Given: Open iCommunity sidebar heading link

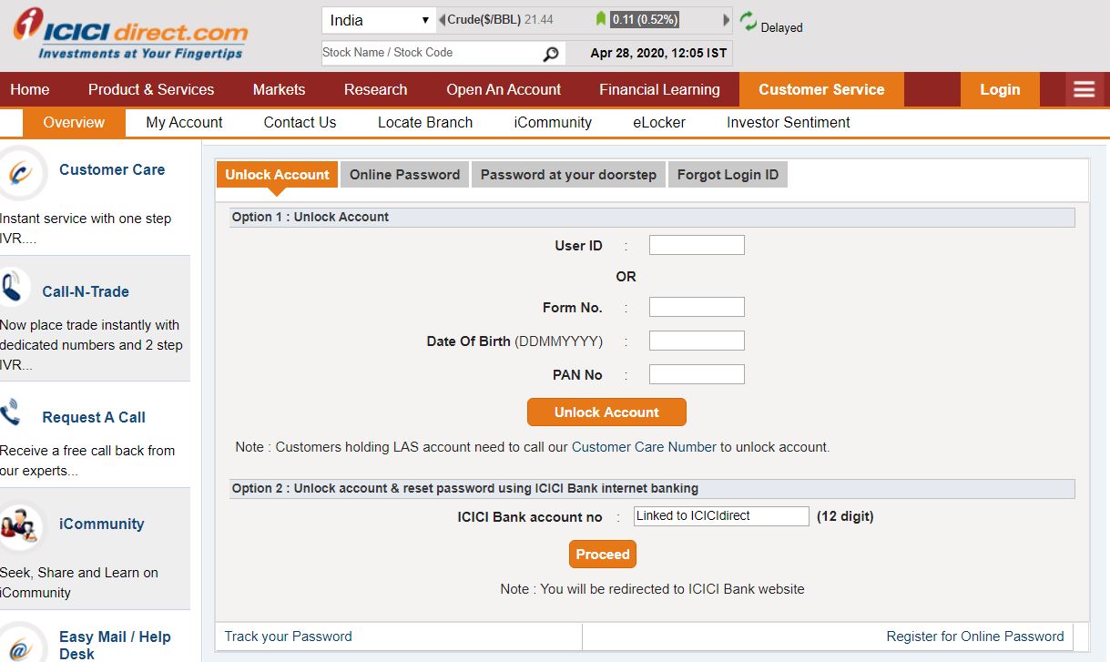Looking at the screenshot, I should click(x=102, y=524).
